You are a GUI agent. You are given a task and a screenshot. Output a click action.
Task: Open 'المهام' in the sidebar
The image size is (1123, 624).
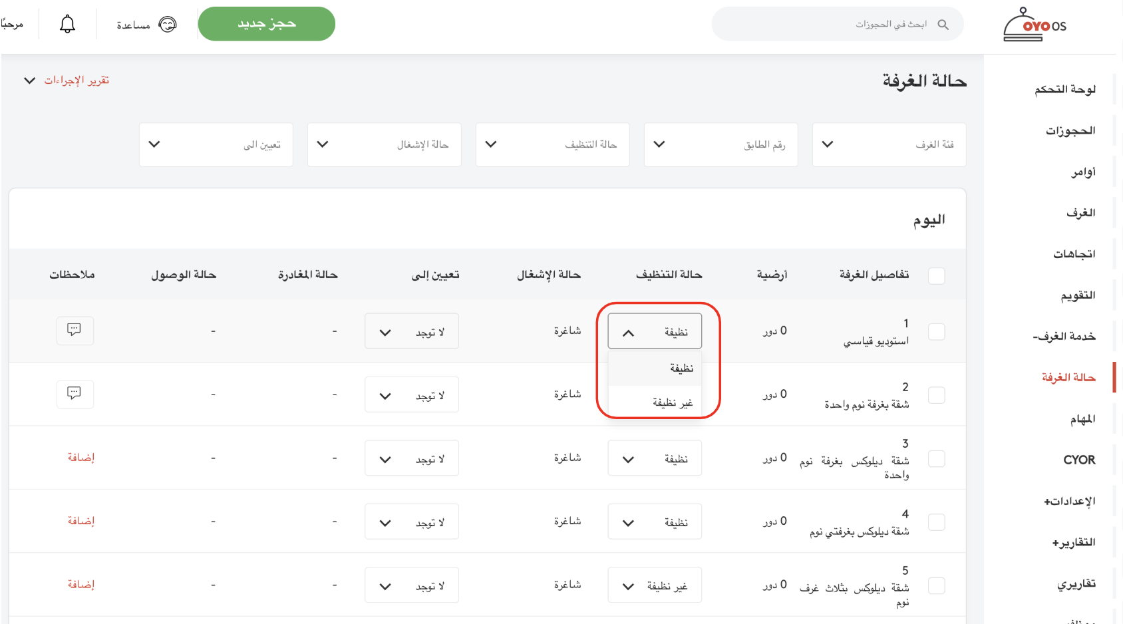click(1082, 419)
